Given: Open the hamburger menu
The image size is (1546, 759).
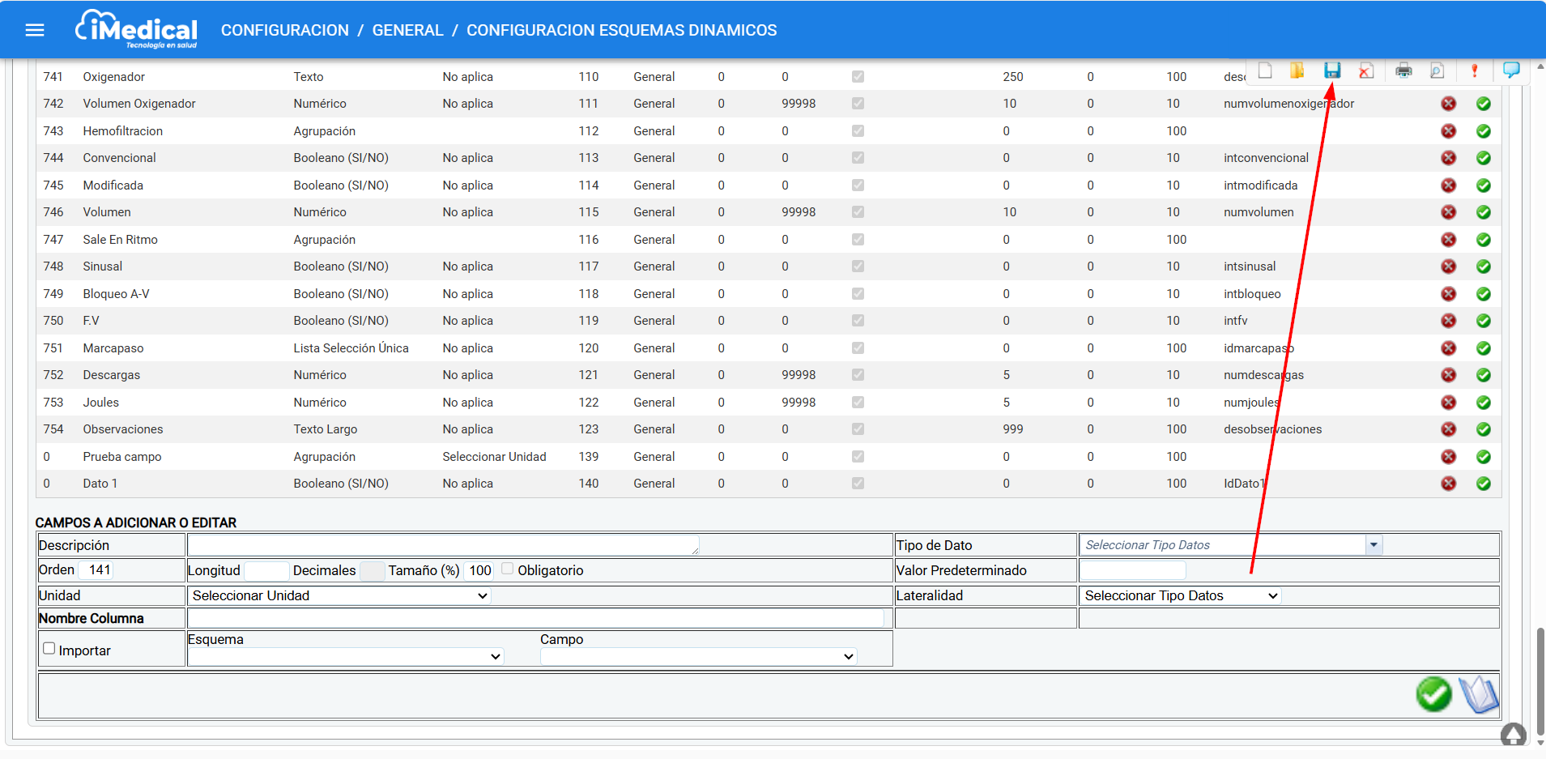Looking at the screenshot, I should [x=35, y=30].
